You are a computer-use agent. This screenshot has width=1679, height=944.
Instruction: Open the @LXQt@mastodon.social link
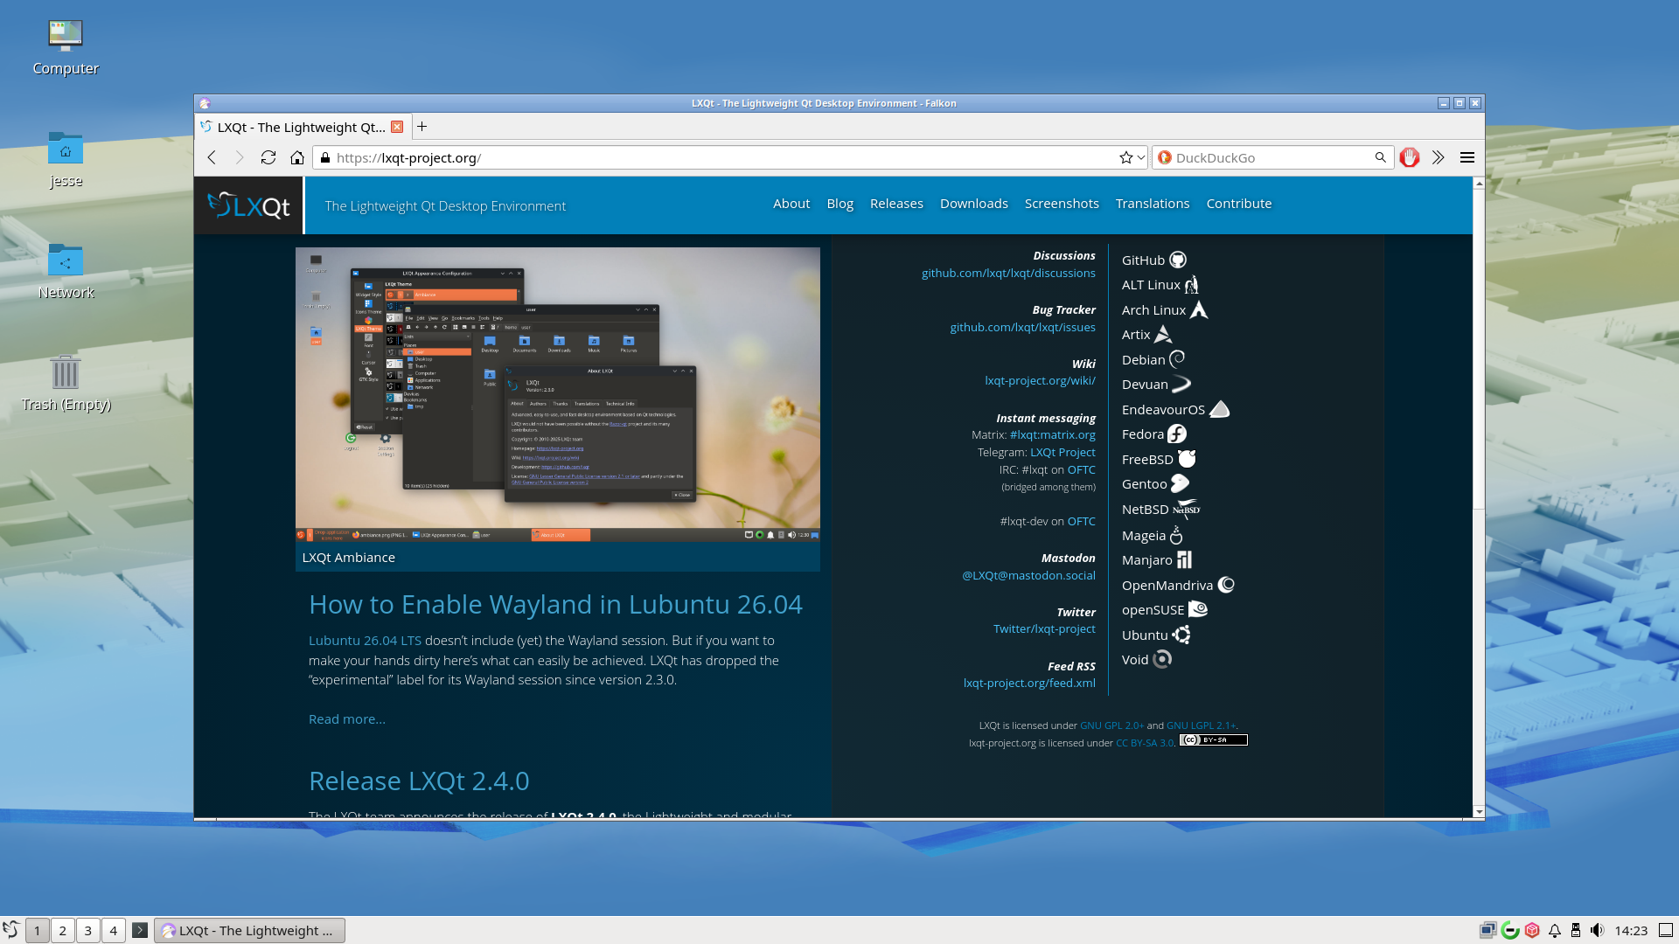point(1028,576)
